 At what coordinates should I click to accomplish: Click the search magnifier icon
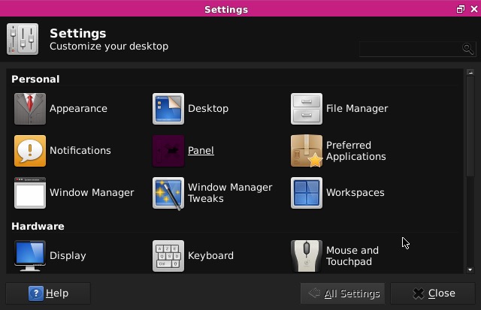coord(467,49)
